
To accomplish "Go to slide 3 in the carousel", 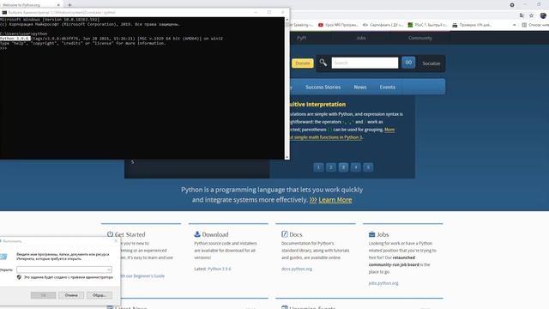I will pos(343,167).
